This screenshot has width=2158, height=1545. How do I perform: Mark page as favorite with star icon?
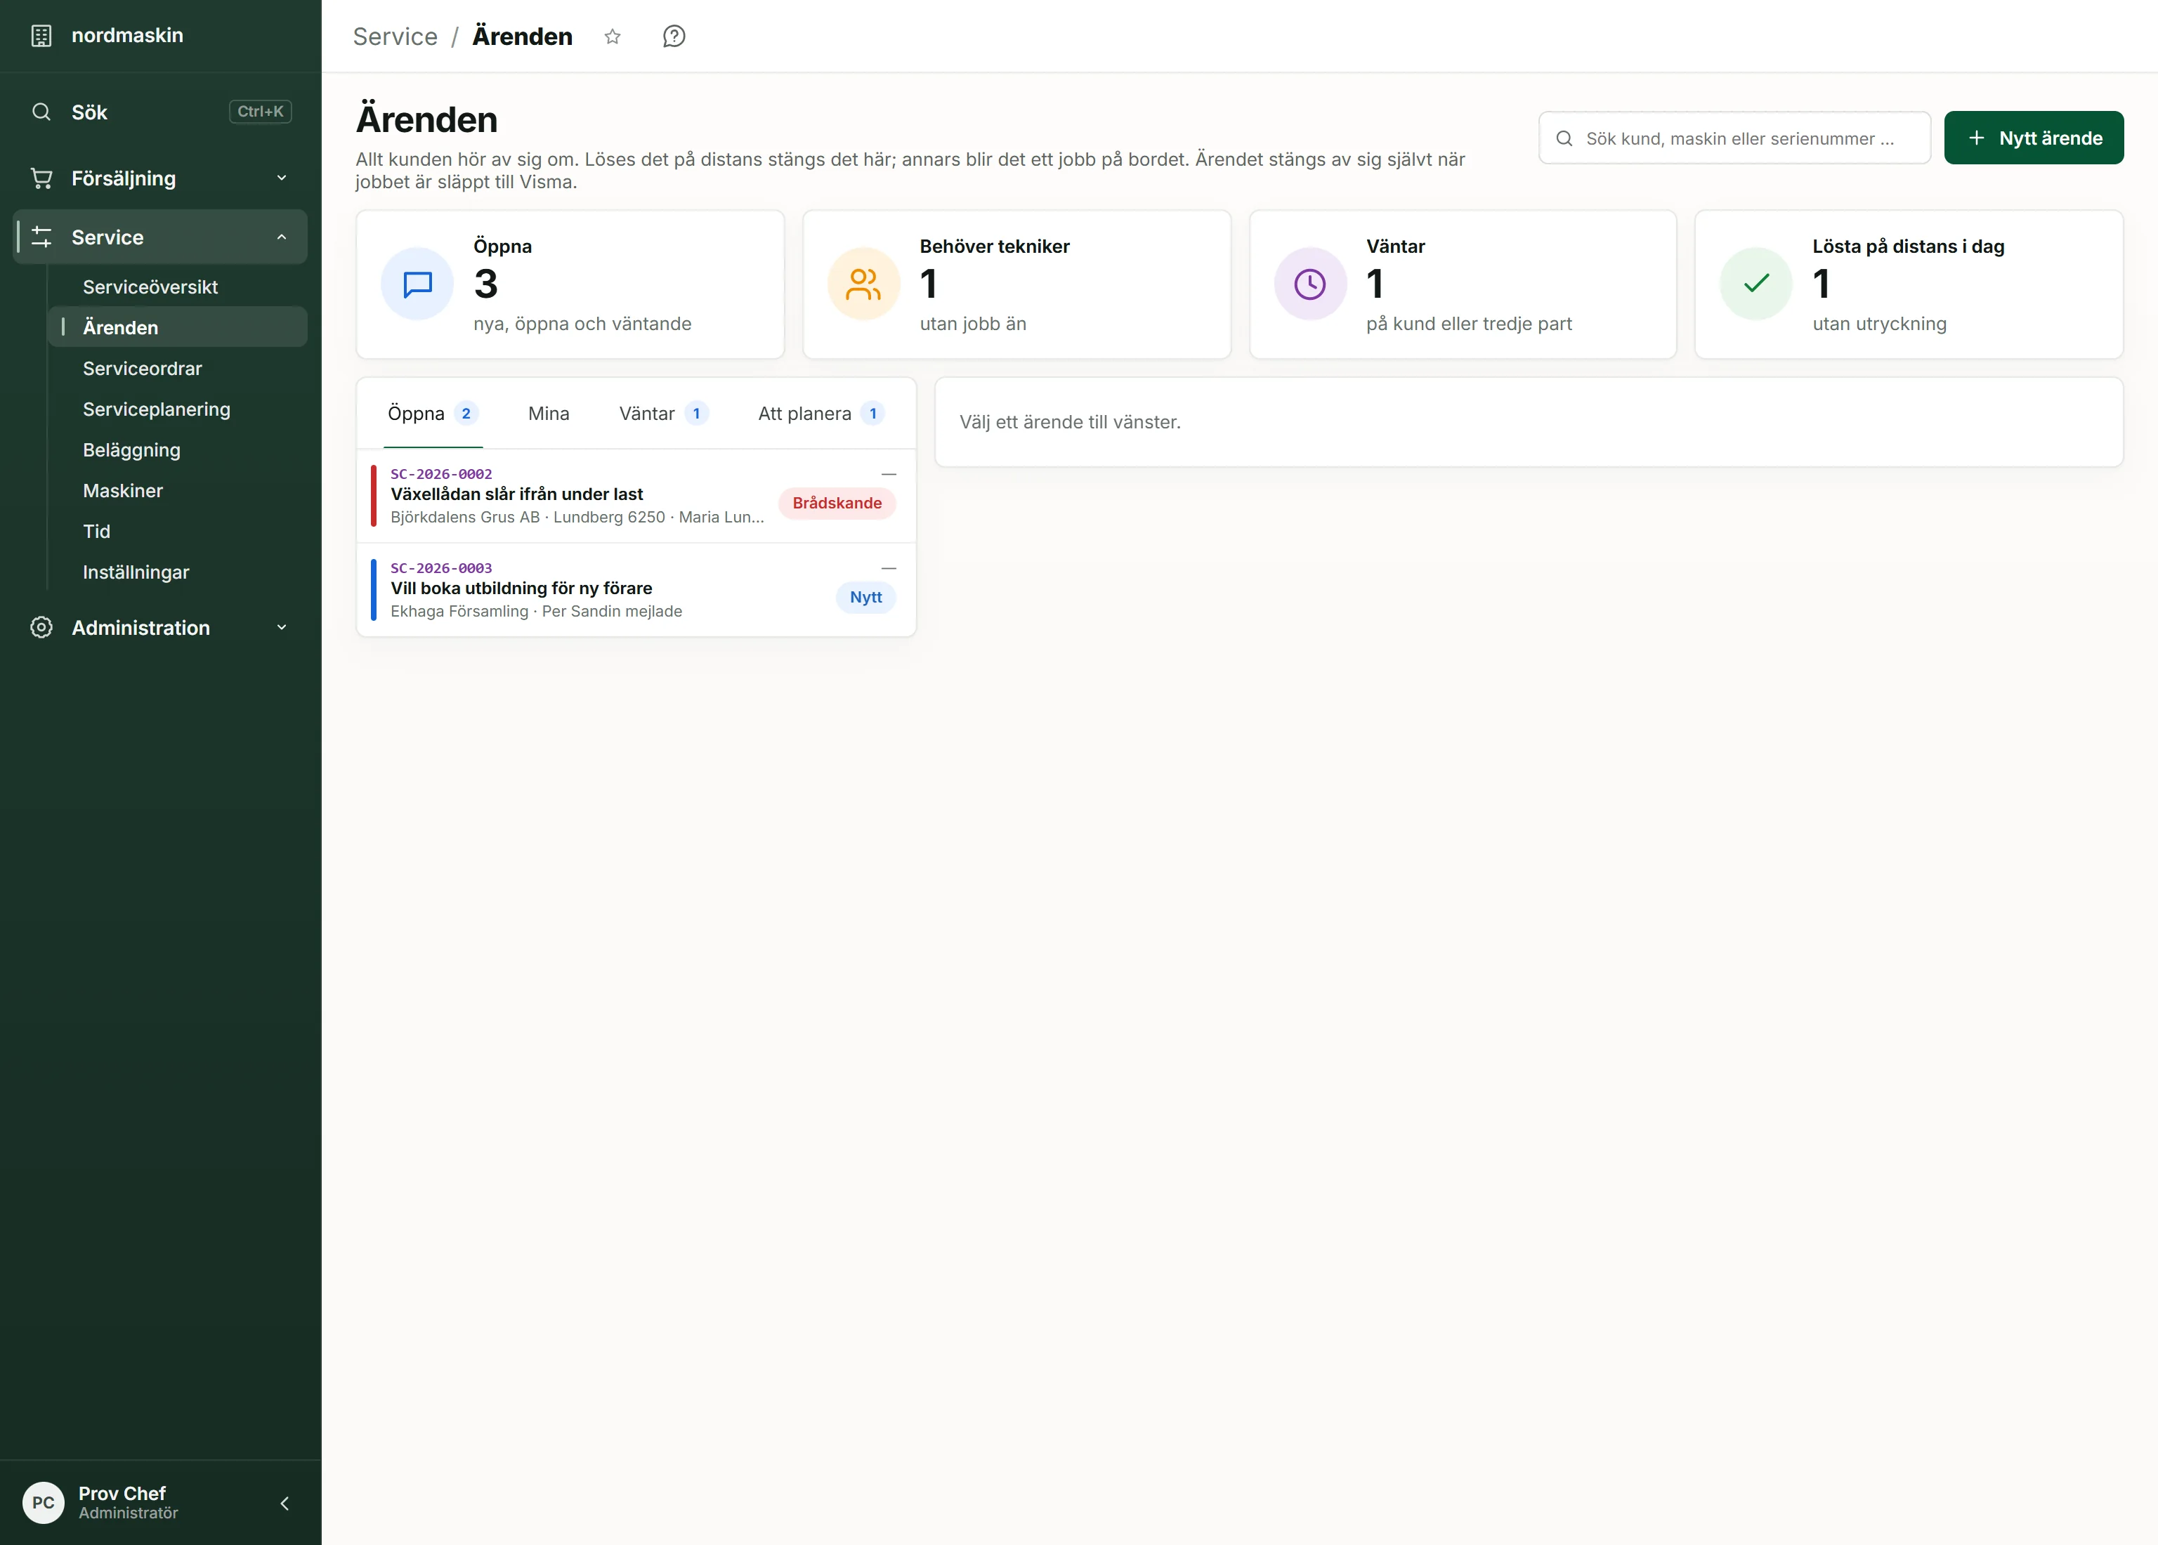[613, 36]
